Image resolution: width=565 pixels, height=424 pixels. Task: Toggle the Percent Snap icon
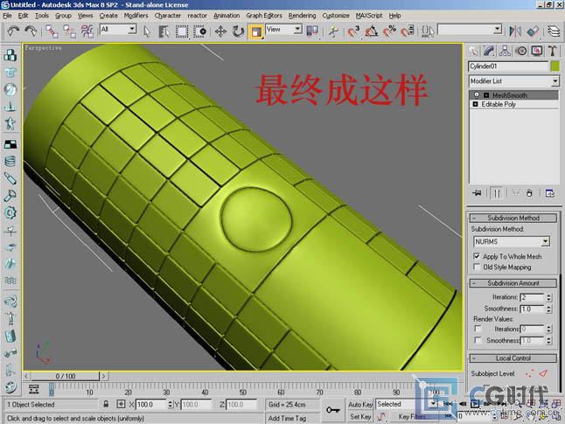[389, 31]
